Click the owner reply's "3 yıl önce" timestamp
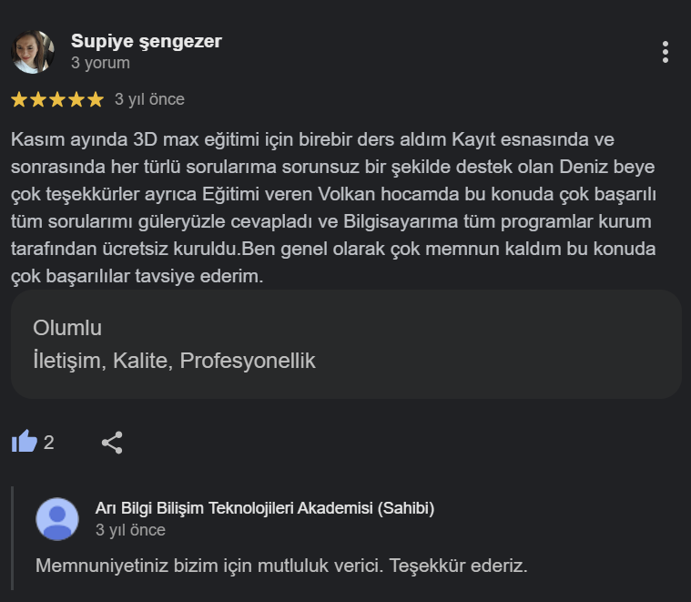Image resolution: width=691 pixels, height=602 pixels. pyautogui.click(x=130, y=530)
